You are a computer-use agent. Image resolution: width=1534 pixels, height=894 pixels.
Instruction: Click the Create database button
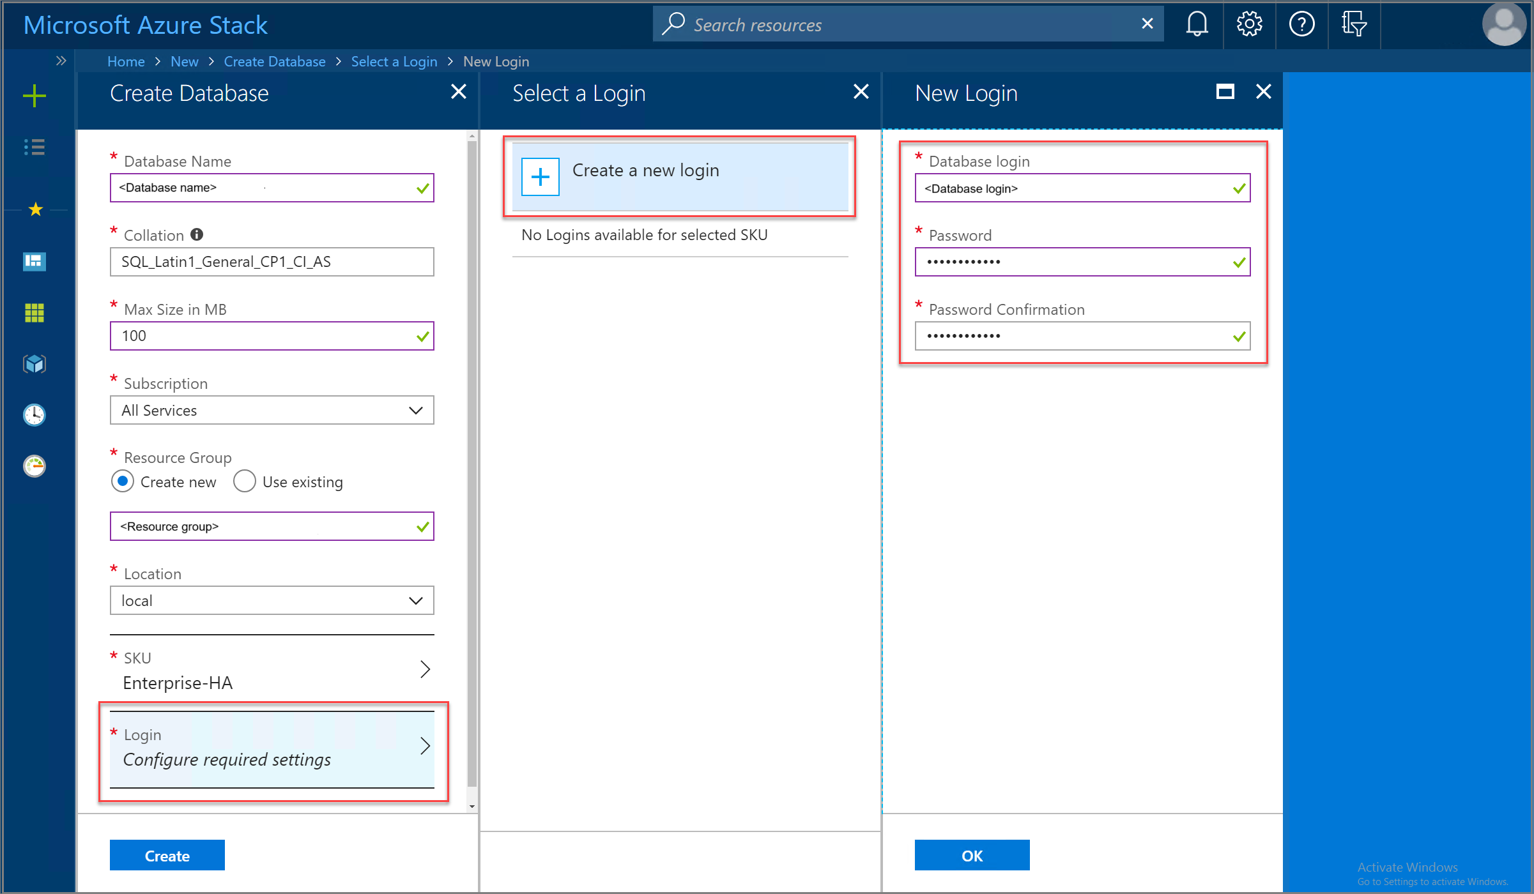[168, 856]
